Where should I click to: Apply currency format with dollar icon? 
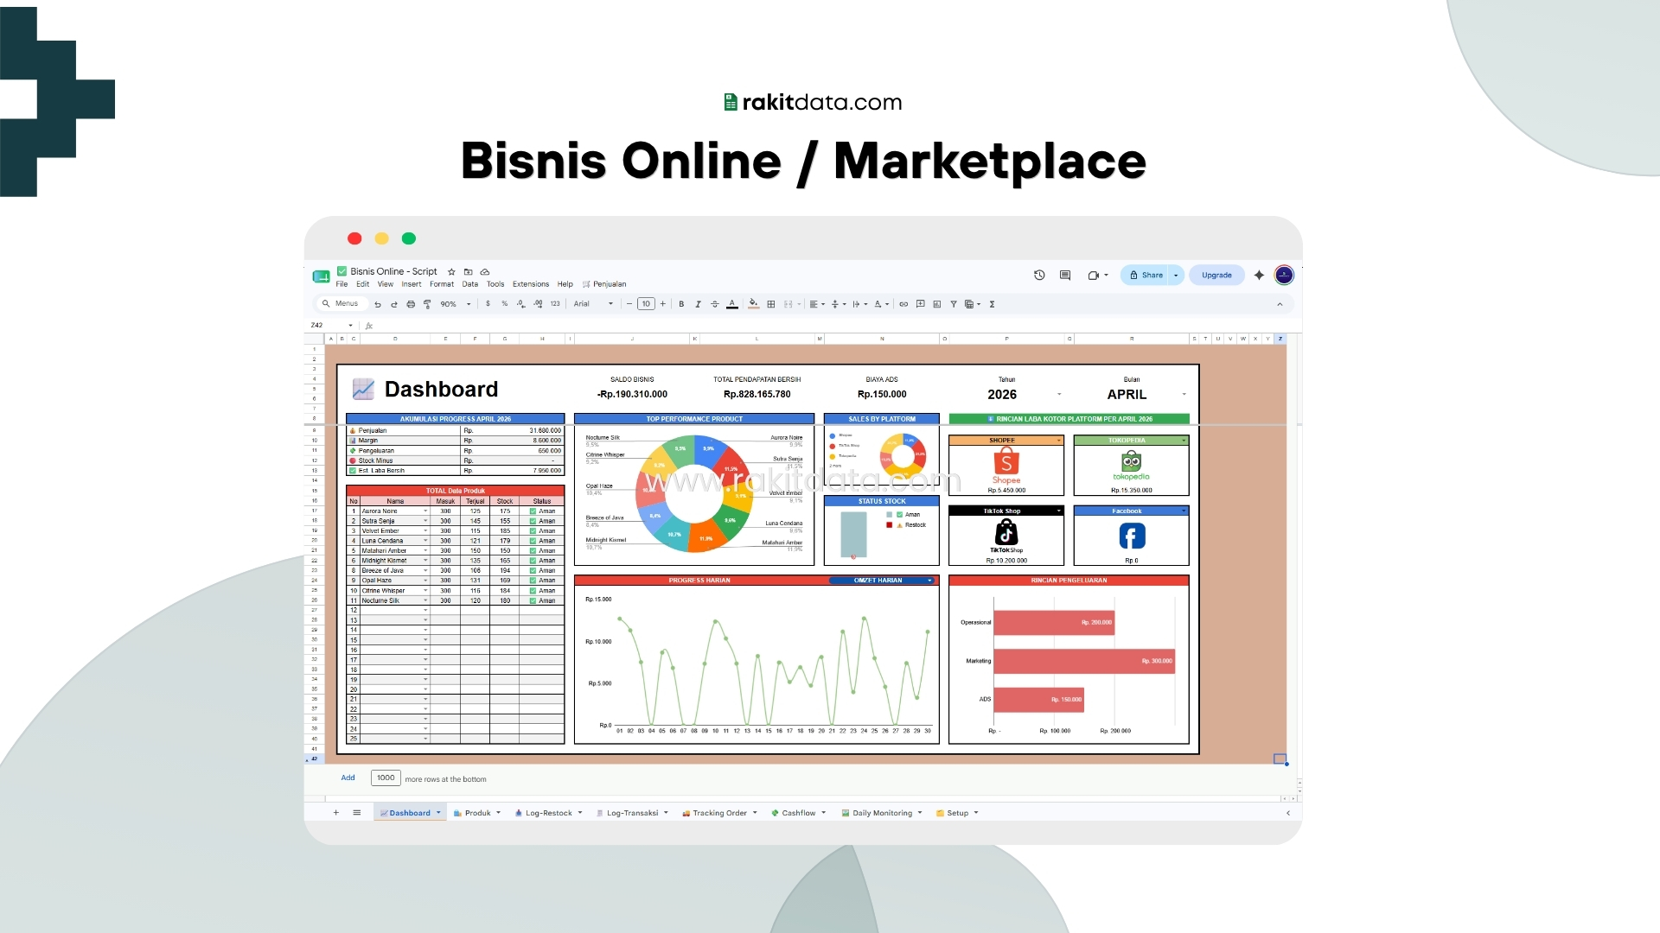pyautogui.click(x=488, y=304)
